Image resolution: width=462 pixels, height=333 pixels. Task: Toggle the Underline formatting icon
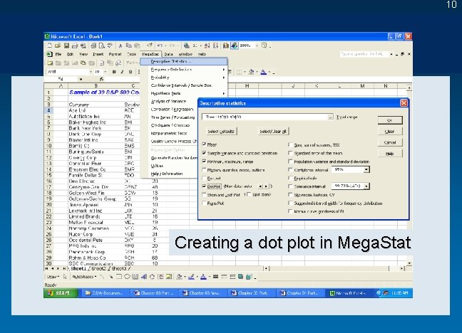tap(130, 72)
